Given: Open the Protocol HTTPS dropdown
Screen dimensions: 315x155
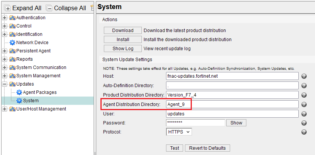Looking at the screenshot, I should pyautogui.click(x=179, y=132).
